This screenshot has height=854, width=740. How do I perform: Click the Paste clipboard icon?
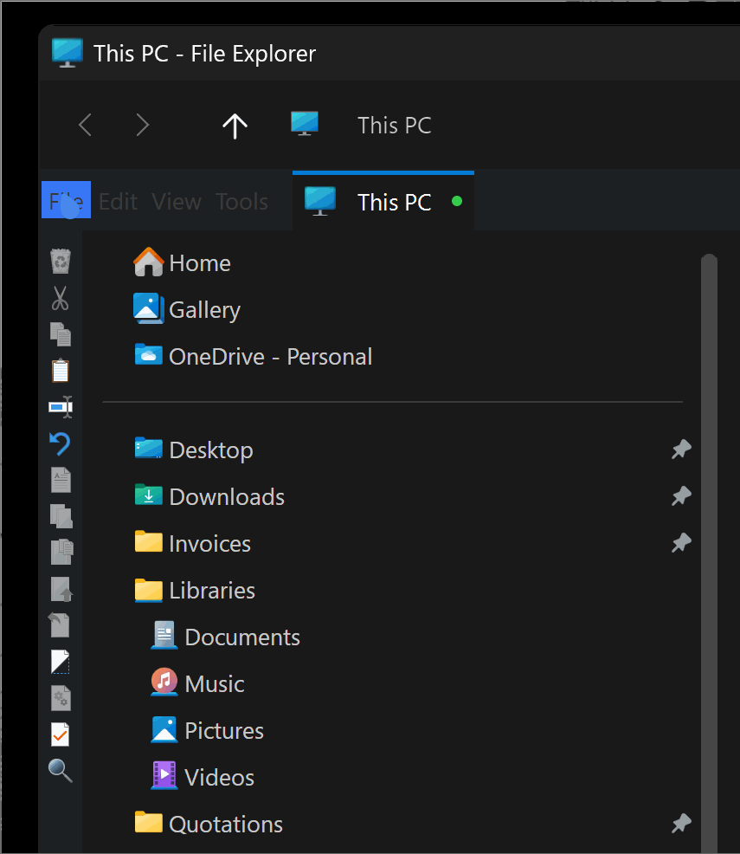click(x=61, y=370)
